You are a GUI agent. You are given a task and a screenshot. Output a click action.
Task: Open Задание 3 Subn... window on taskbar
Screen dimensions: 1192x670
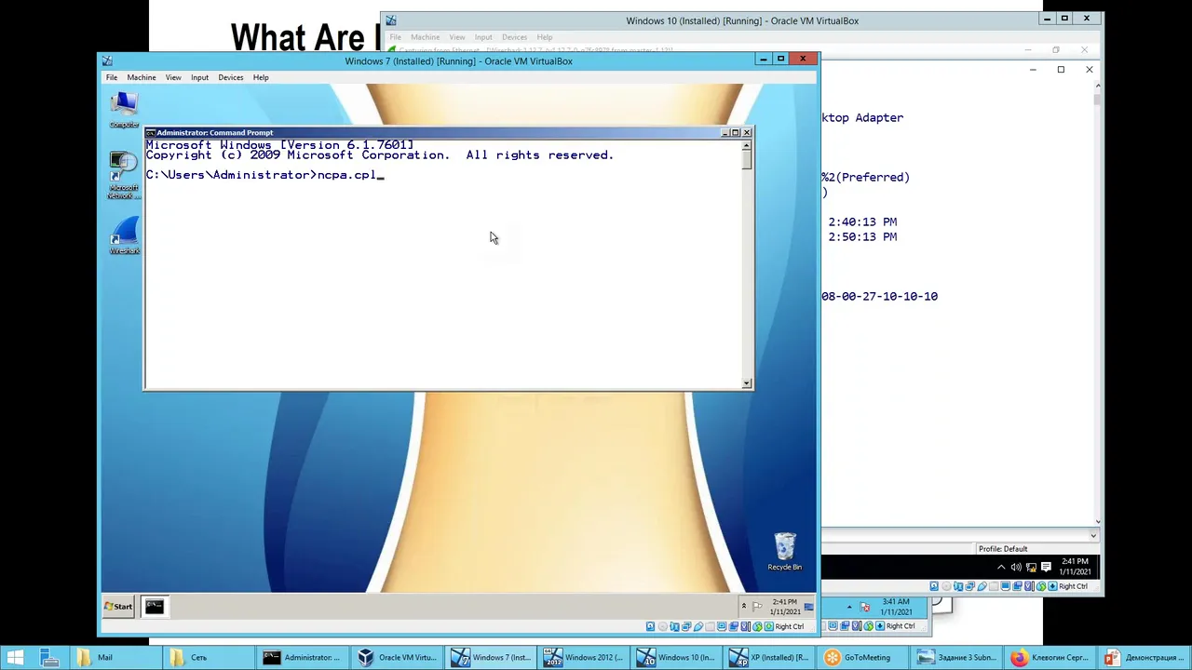pos(956,658)
